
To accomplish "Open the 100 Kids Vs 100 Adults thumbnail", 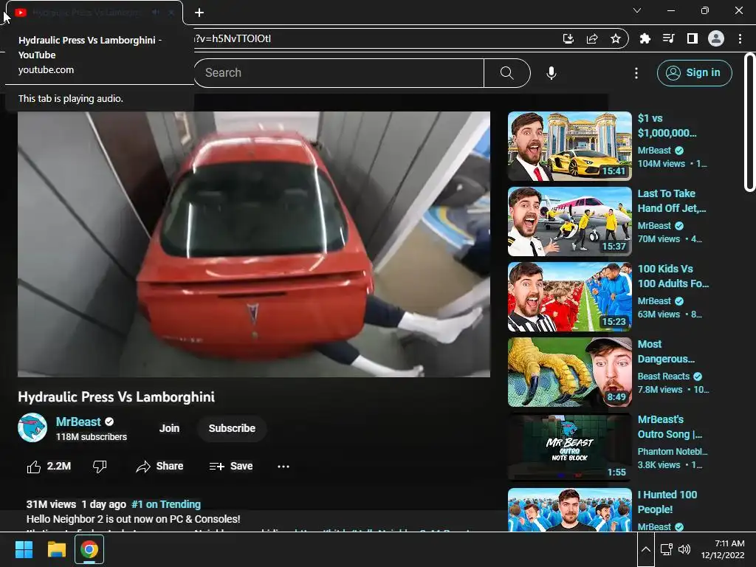I will 570,297.
